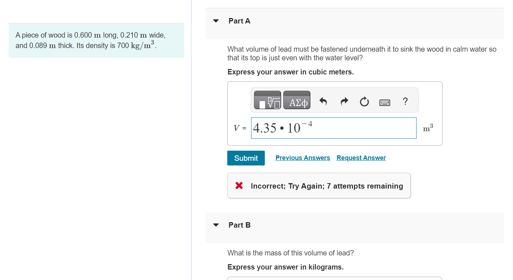
Task: Open the ΑΣΦ Greek symbols palette
Action: (296, 100)
